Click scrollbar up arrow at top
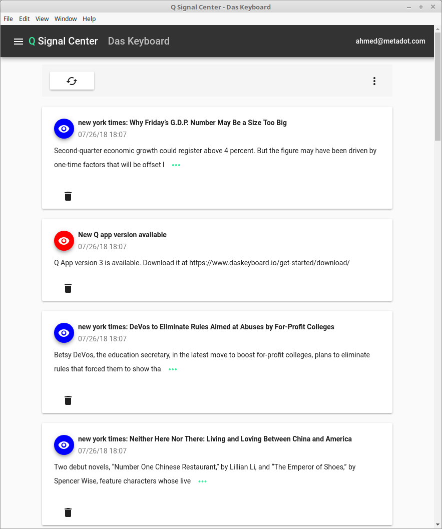This screenshot has width=442, height=529. pyautogui.click(x=437, y=29)
